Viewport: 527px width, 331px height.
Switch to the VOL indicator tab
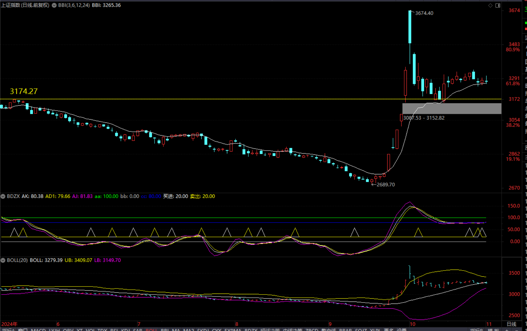point(90,329)
